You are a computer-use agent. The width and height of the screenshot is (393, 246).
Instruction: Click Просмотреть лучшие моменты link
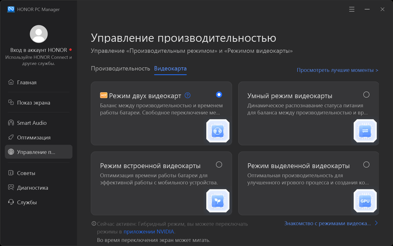[337, 70]
